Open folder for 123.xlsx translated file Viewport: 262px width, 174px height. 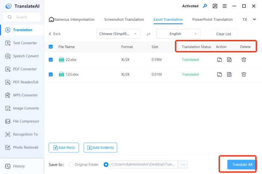click(x=219, y=74)
